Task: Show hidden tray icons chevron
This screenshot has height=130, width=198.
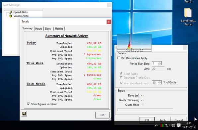Action: click(156, 125)
